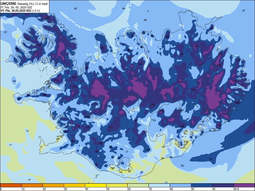
Task: Click the legend tick label '40'
Action: click(86, 189)
